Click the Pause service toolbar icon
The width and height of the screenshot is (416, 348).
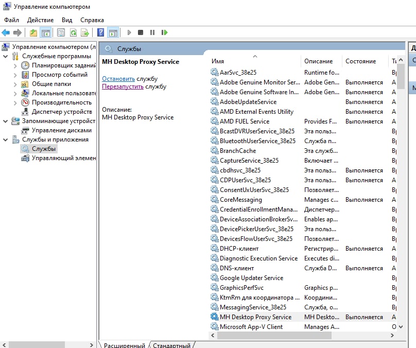[152, 32]
